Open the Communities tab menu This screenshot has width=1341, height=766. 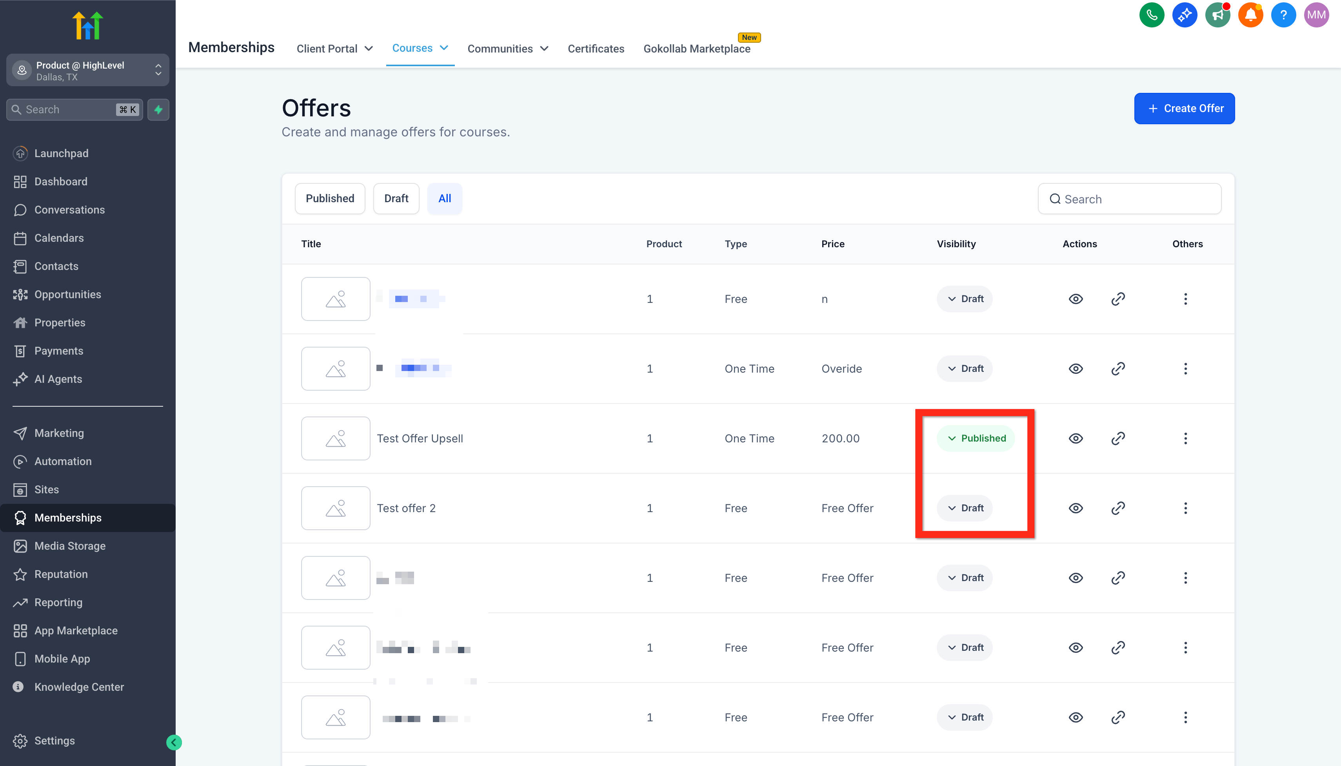click(x=507, y=49)
